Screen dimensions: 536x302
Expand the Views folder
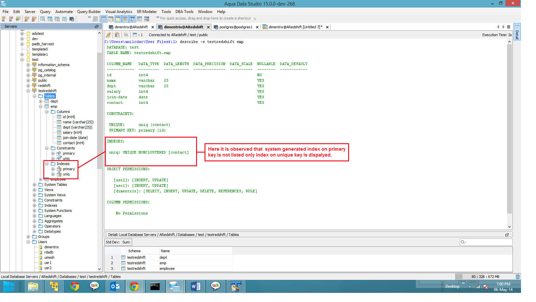click(x=35, y=190)
